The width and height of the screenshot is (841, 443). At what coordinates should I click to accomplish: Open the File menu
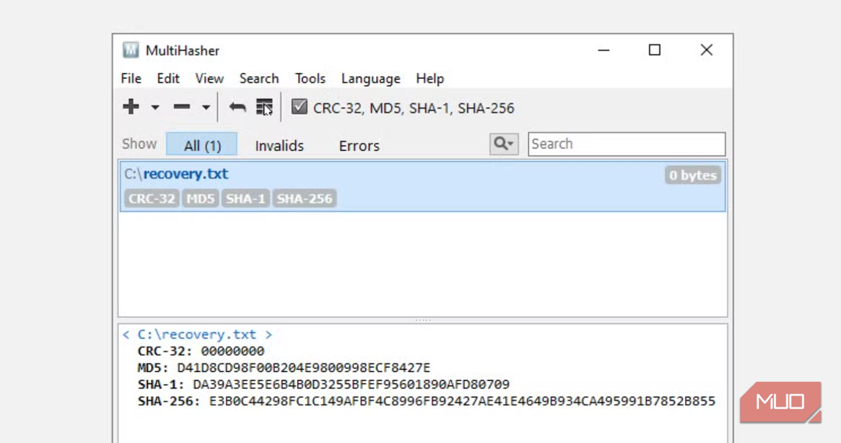click(131, 78)
